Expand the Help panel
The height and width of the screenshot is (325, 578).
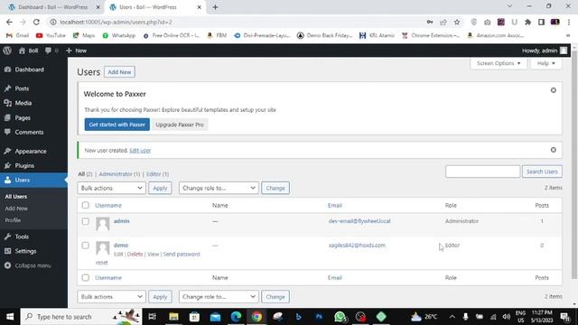(545, 63)
